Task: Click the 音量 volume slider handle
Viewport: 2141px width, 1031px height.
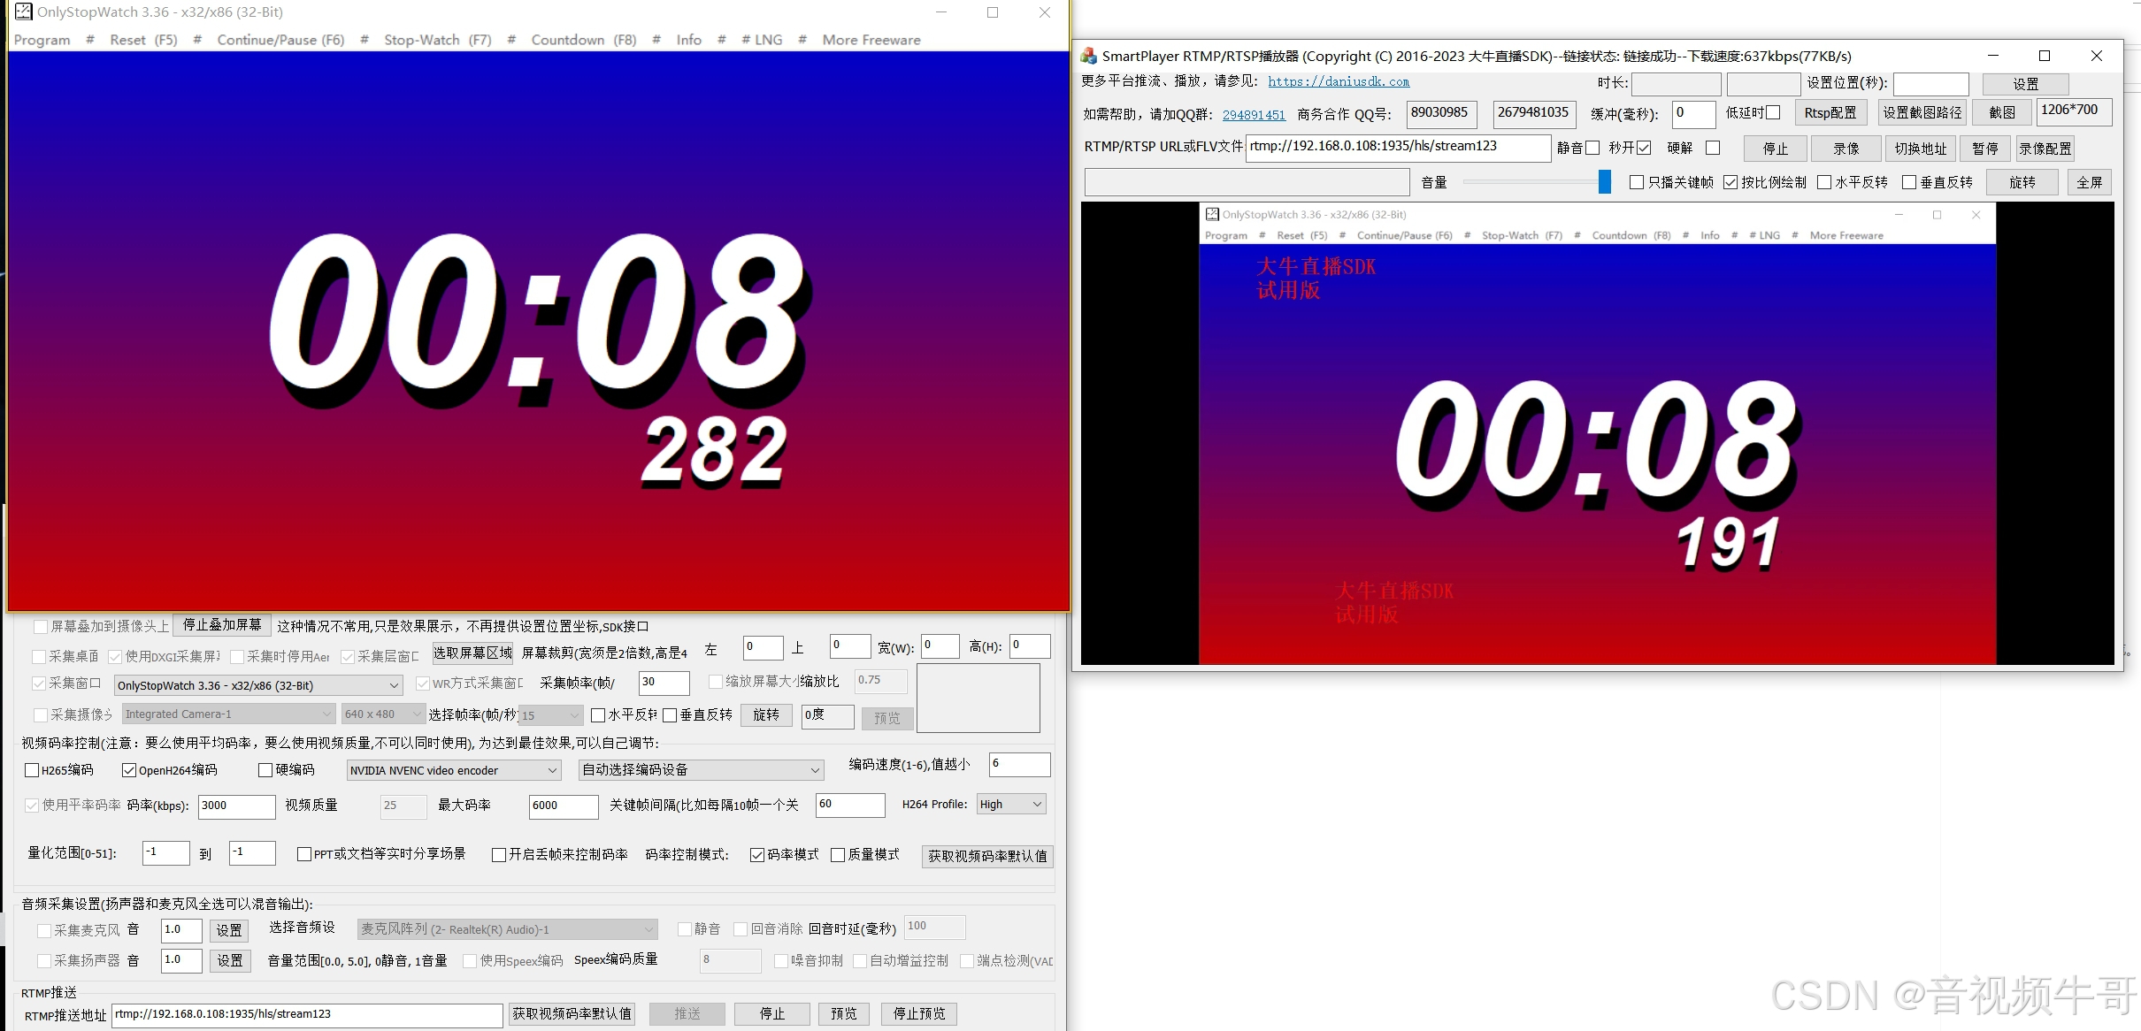Action: tap(1604, 182)
